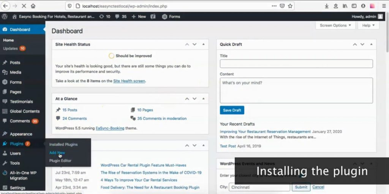Open the 10 updates icon in the admin bar
Viewport: 389px width, 194px height.
pyautogui.click(x=105, y=17)
